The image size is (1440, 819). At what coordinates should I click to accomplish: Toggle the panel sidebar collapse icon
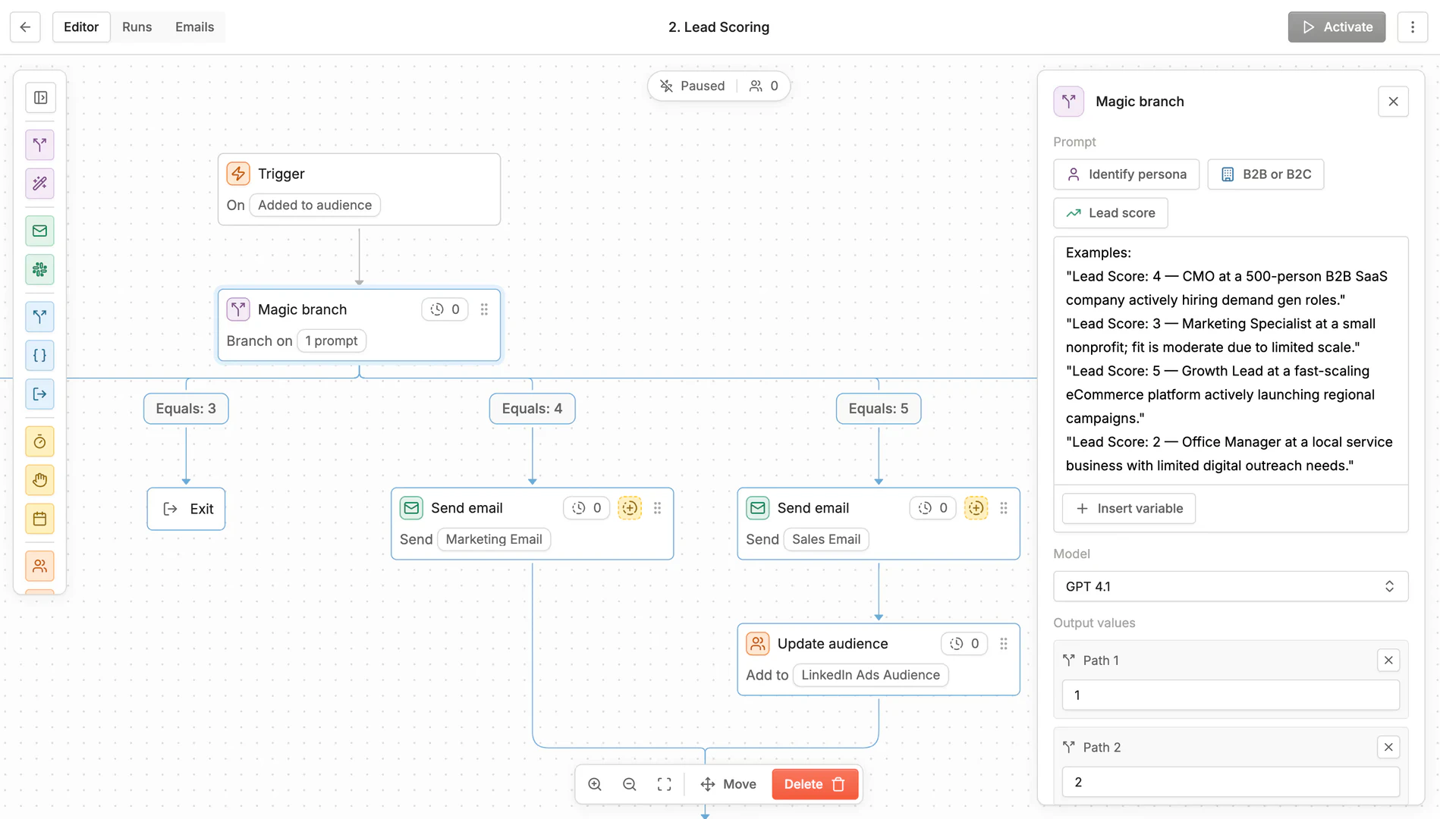click(x=39, y=98)
